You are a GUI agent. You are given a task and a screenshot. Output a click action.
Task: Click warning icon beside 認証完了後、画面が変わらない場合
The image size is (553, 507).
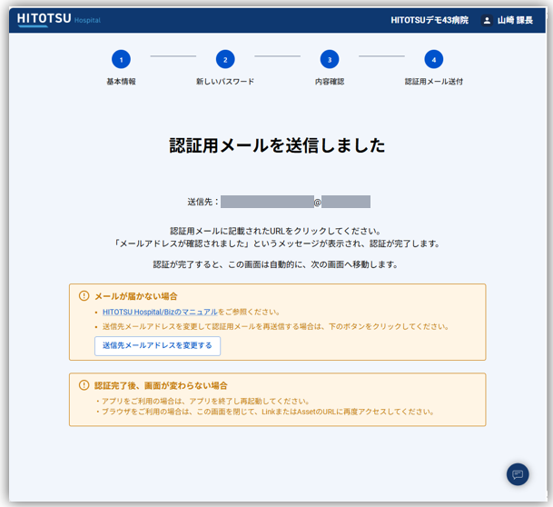84,385
